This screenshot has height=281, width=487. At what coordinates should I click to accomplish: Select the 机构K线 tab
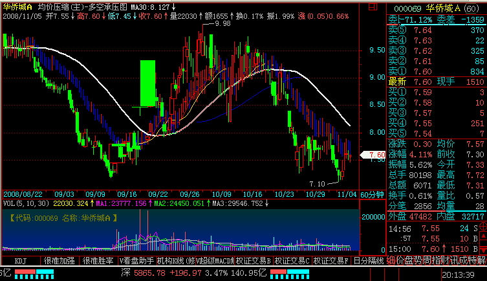click(176, 261)
